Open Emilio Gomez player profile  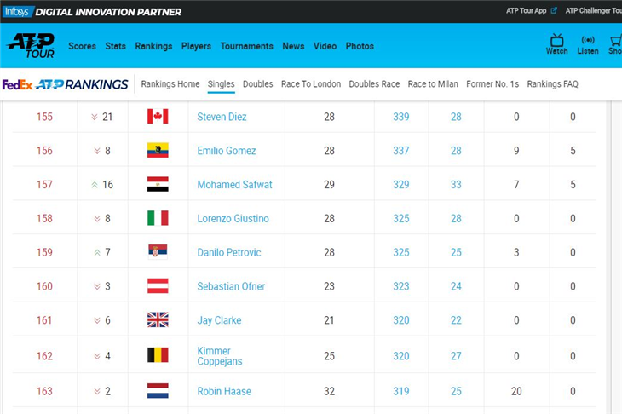pyautogui.click(x=227, y=151)
